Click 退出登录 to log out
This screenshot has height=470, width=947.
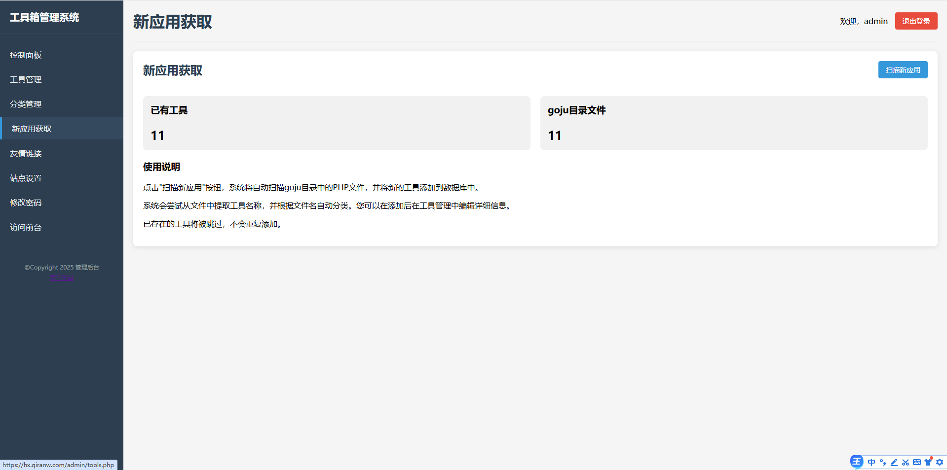tap(915, 21)
